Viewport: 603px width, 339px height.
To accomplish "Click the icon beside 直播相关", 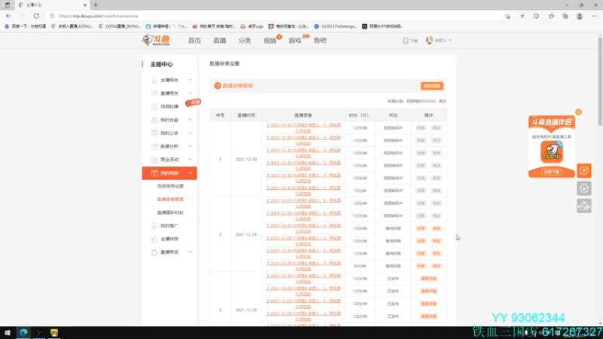I will click(x=155, y=93).
